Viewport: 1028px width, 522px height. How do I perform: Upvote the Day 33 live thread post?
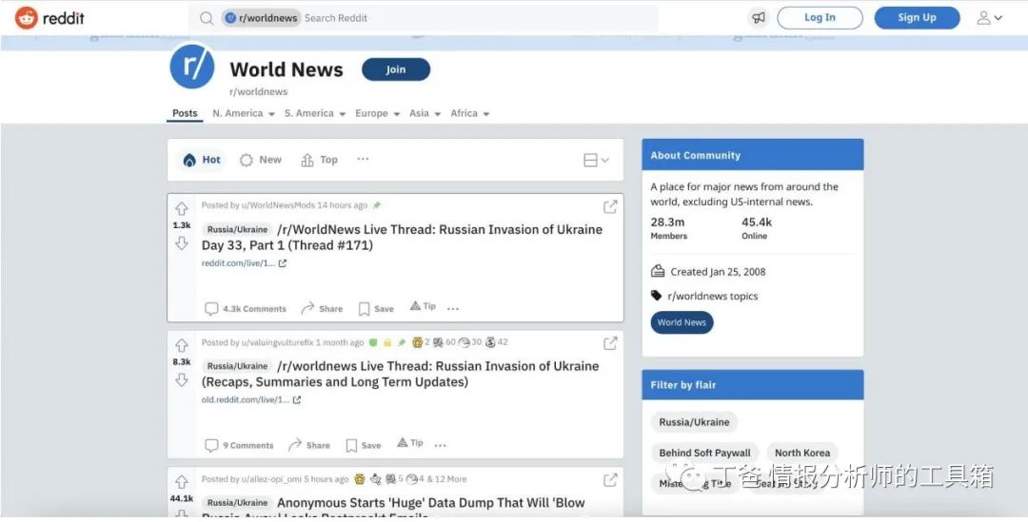point(182,208)
